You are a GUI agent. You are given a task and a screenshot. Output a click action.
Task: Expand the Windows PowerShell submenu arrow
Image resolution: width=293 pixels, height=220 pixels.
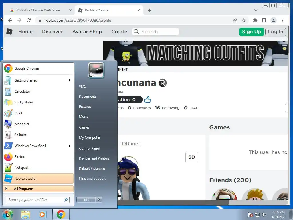click(70, 146)
